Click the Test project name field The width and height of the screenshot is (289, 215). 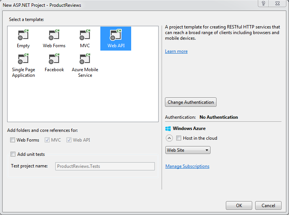pyautogui.click(x=105, y=166)
